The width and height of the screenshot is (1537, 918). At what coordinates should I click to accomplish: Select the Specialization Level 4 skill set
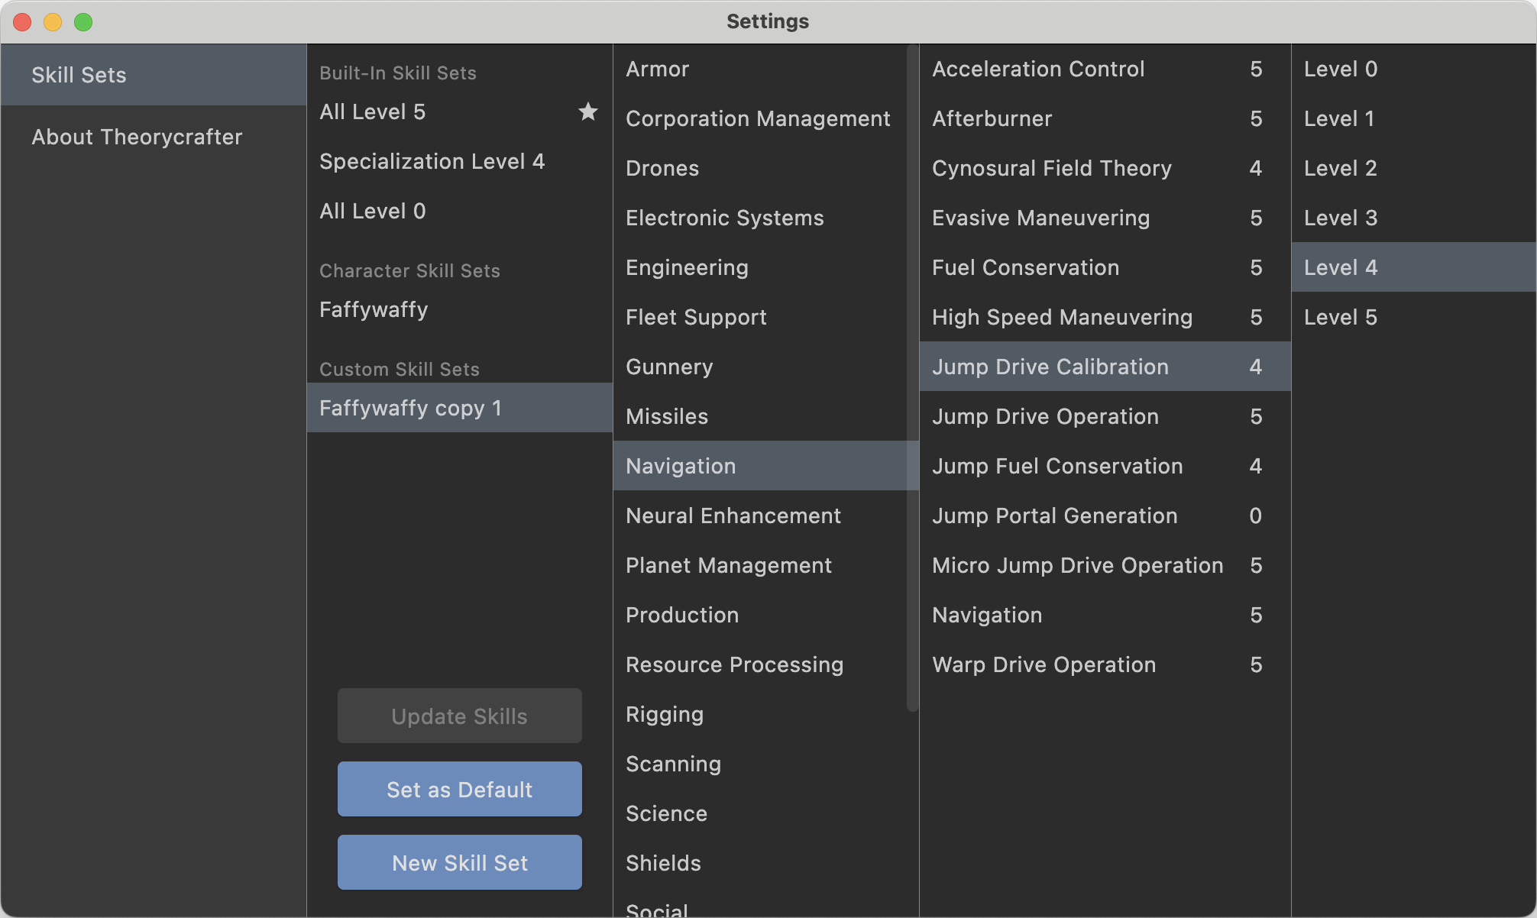pos(432,161)
